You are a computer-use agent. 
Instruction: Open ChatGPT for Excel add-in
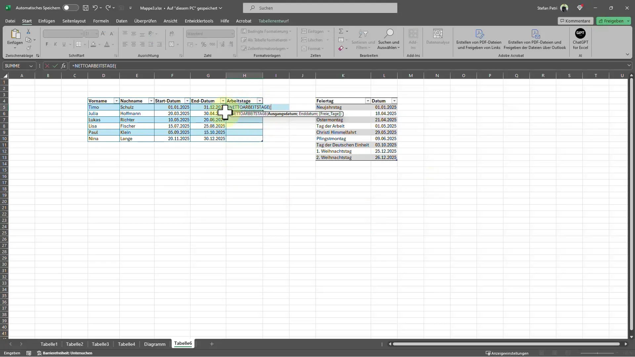pyautogui.click(x=580, y=39)
